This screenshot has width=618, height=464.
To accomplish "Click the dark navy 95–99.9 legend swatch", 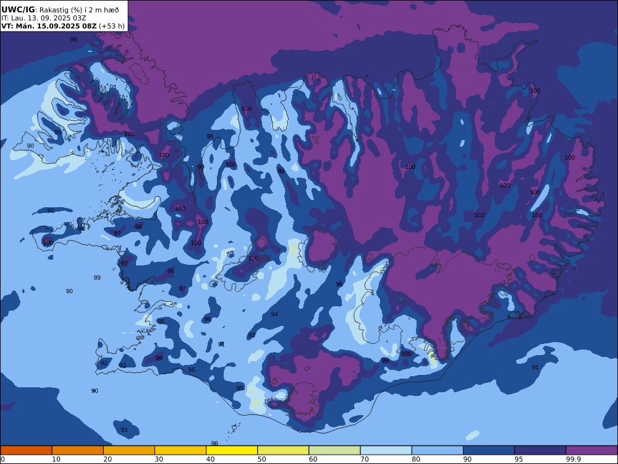I will click(x=540, y=450).
